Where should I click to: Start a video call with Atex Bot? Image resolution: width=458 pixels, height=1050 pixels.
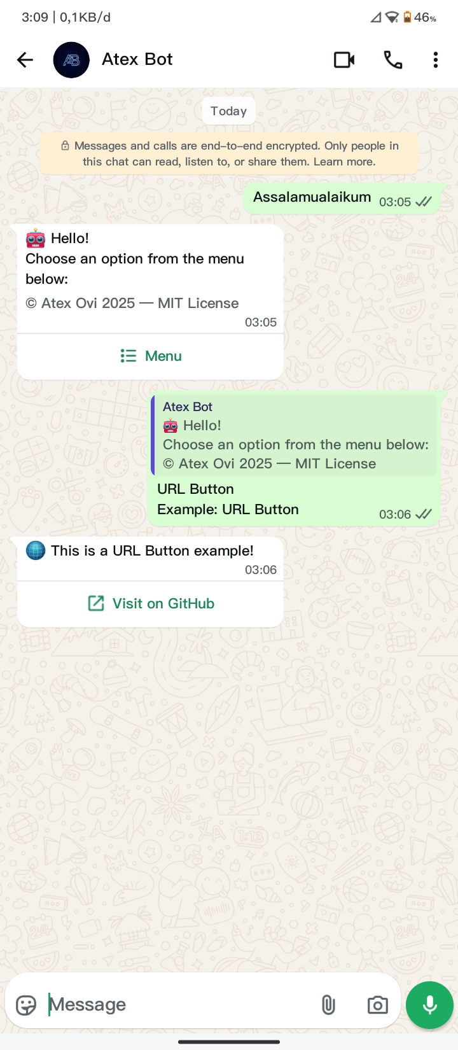click(x=344, y=60)
